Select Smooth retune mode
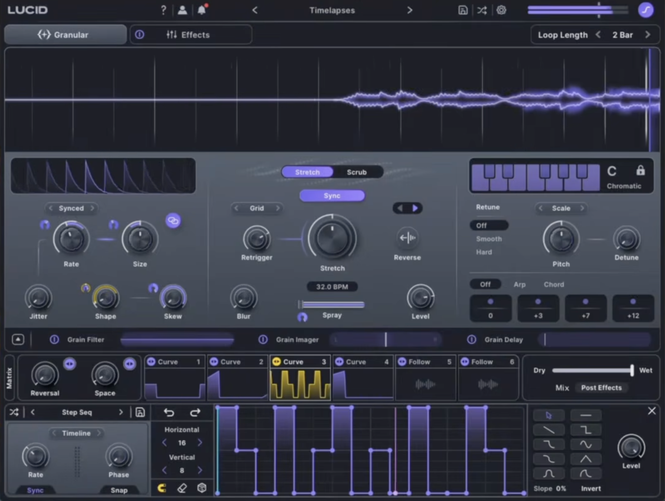This screenshot has width=665, height=501. (489, 239)
